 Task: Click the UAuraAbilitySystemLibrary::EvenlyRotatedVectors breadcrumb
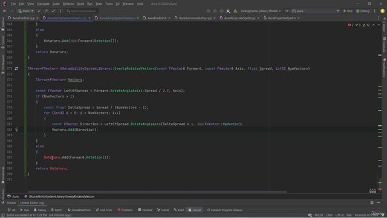coord(59,196)
